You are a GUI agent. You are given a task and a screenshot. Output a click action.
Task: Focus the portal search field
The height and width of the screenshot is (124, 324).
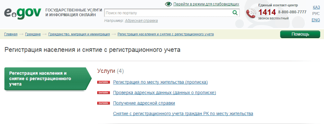172,13
